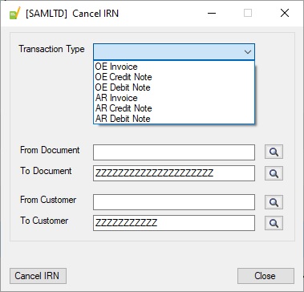Focus the To Document input field

[174, 173]
